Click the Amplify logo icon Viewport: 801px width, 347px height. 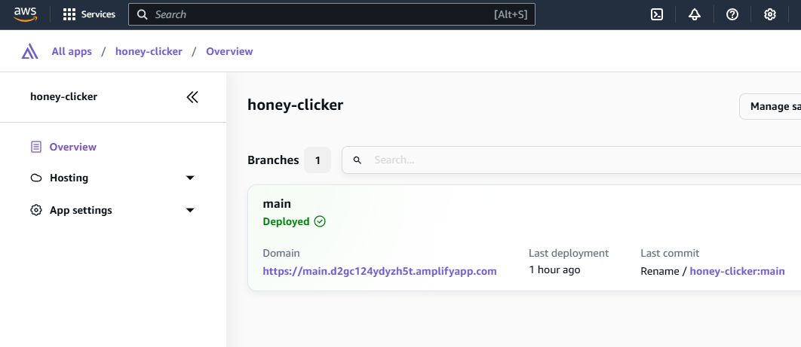click(x=29, y=51)
